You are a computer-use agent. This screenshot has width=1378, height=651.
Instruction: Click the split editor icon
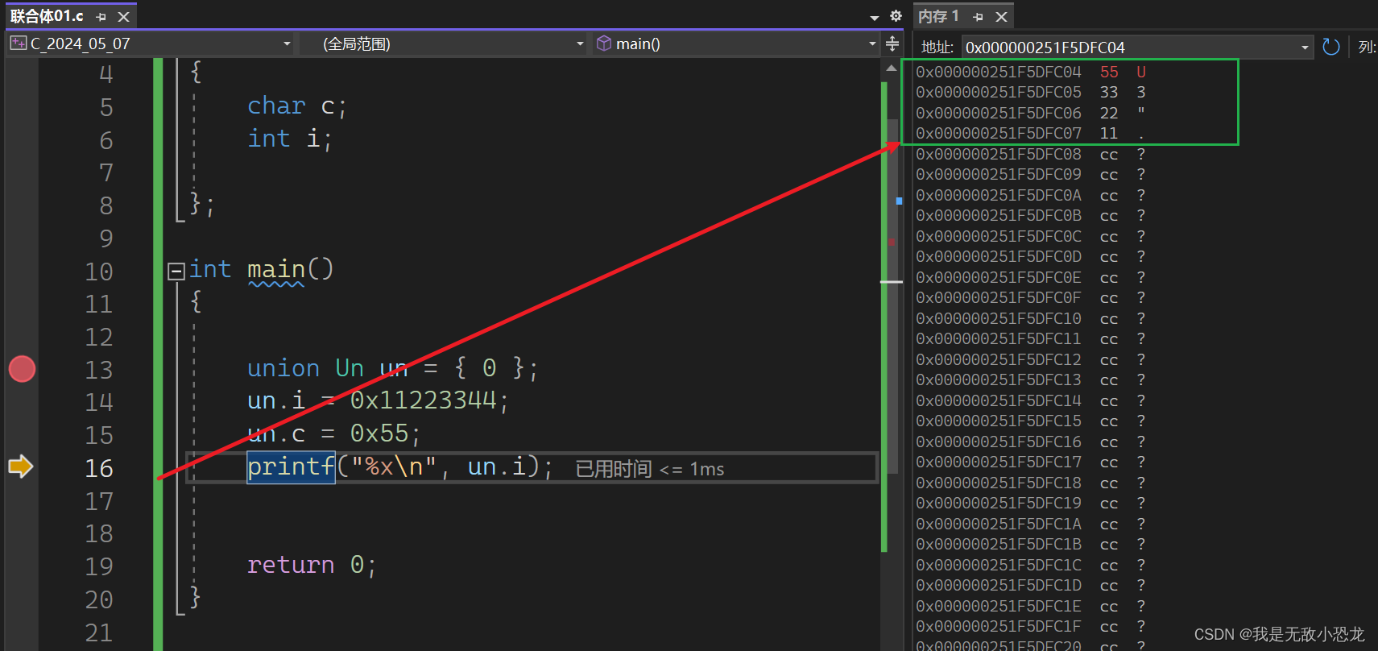click(x=892, y=44)
